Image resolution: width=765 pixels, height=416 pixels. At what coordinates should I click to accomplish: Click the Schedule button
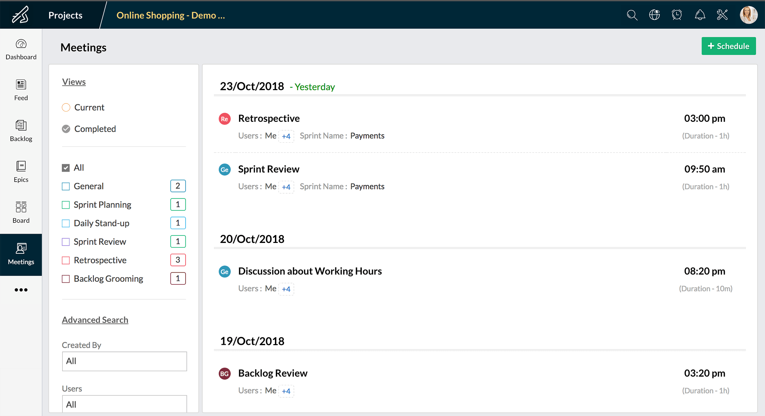pyautogui.click(x=729, y=46)
